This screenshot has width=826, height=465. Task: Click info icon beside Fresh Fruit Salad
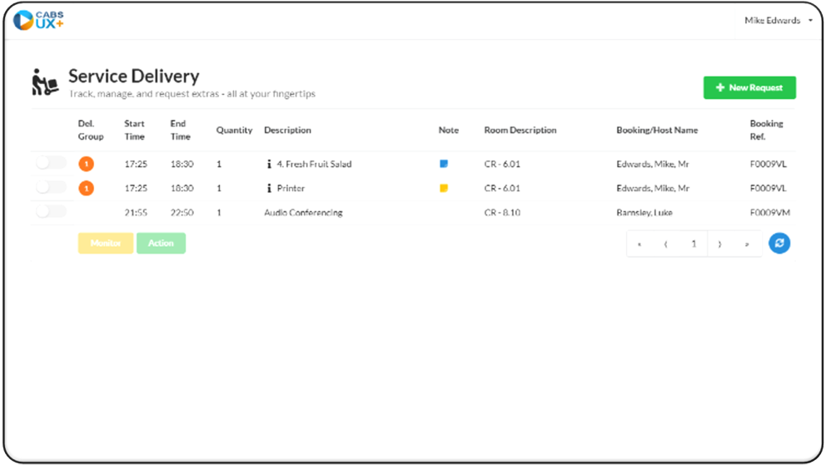pyautogui.click(x=269, y=165)
